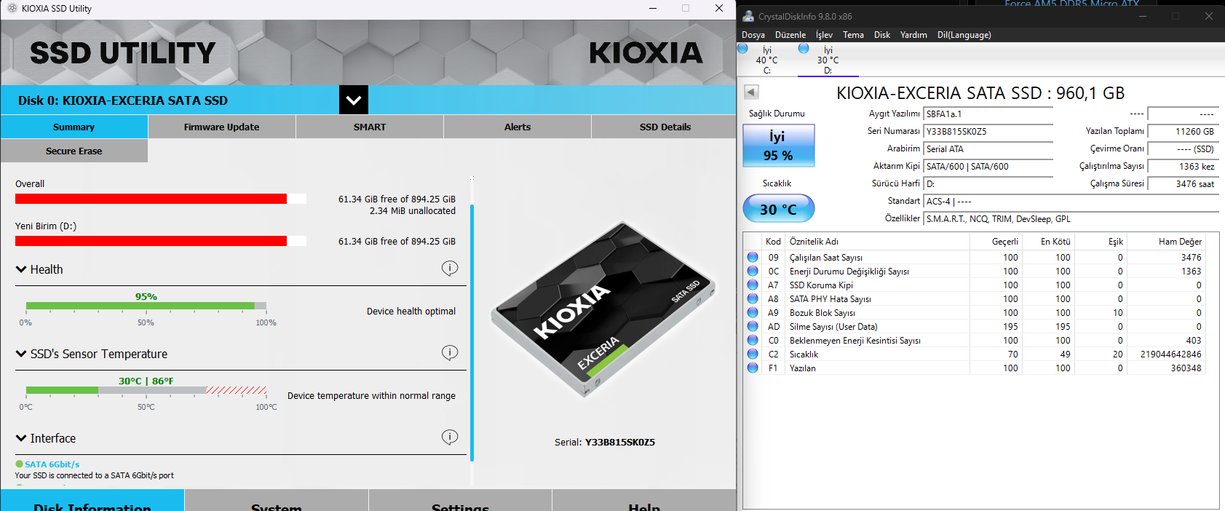1225x511 pixels.
Task: Click the KIOXIA SSD Utility title icon
Action: [x=12, y=8]
